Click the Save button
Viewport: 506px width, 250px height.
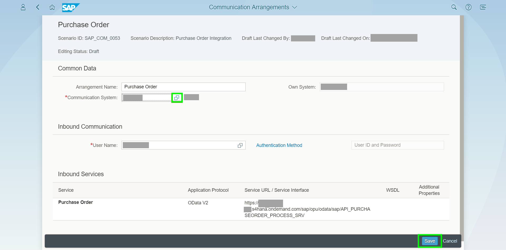click(x=430, y=241)
